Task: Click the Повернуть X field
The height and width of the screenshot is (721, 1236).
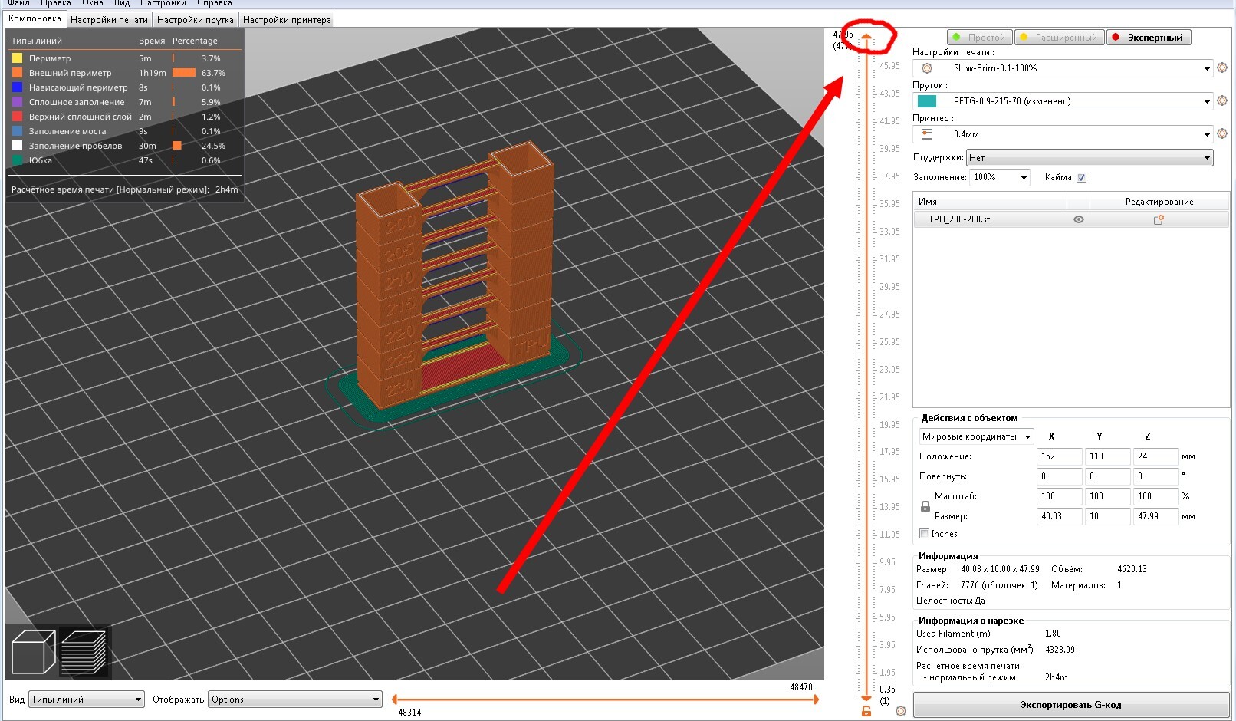Action: pyautogui.click(x=1059, y=476)
